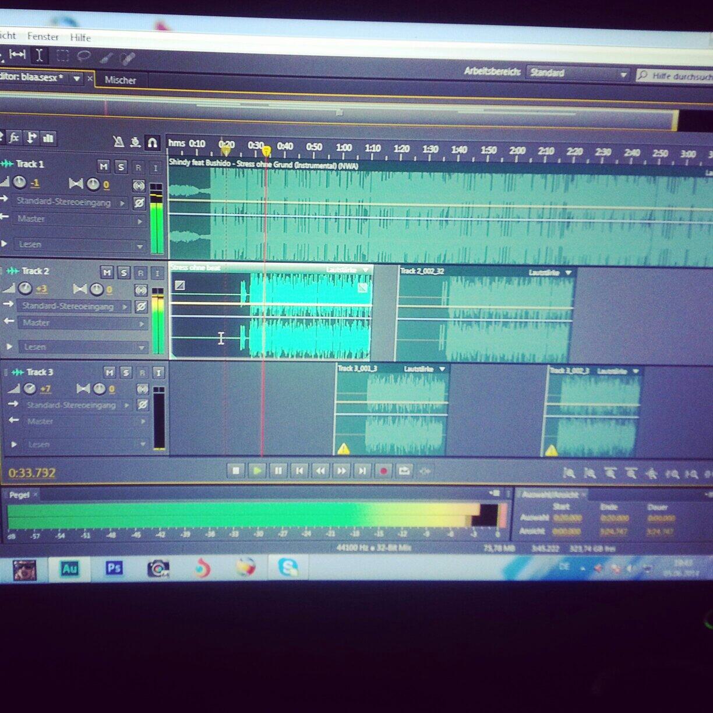Open Track 1 Master output dropdown
This screenshot has width=713, height=713.
(x=78, y=220)
